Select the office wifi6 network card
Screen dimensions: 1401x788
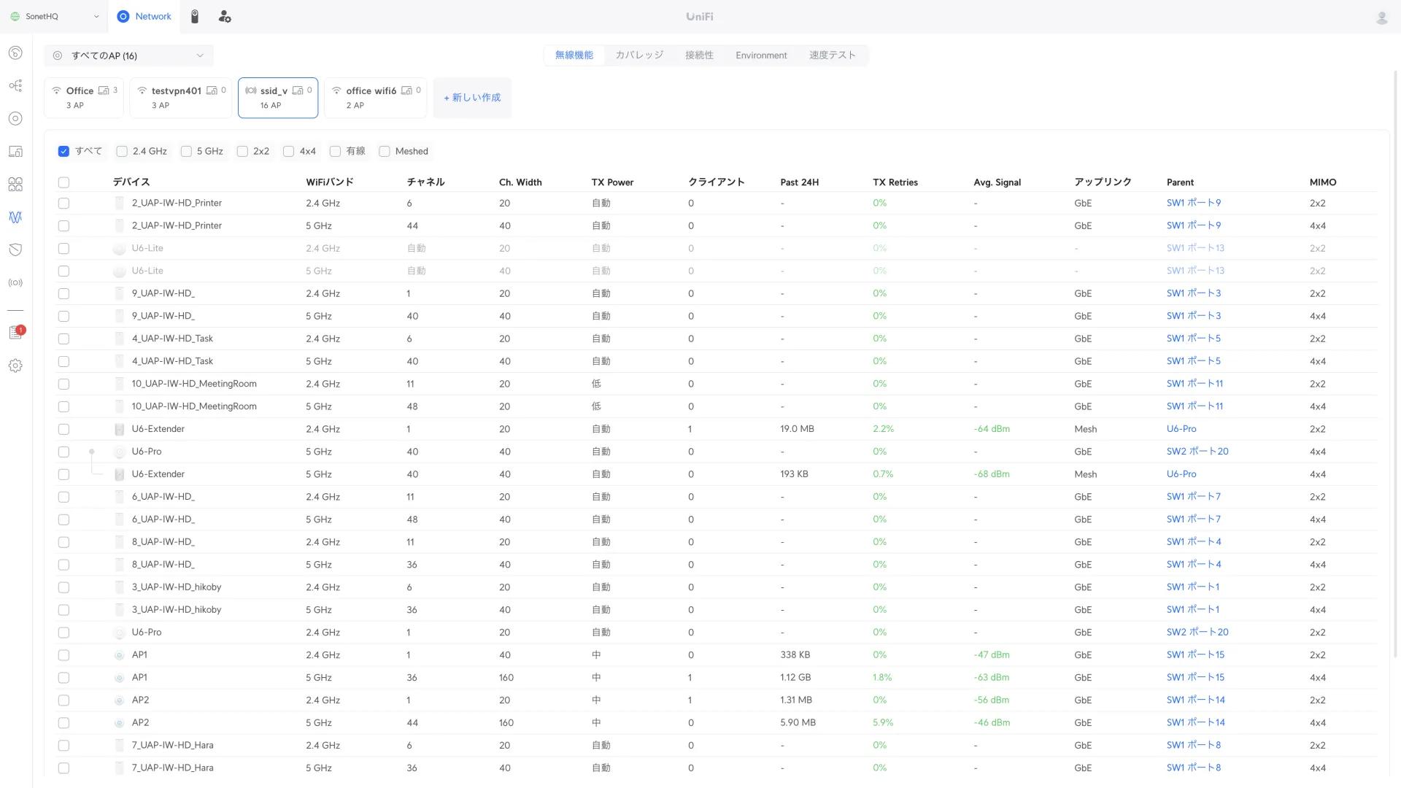[x=376, y=98]
